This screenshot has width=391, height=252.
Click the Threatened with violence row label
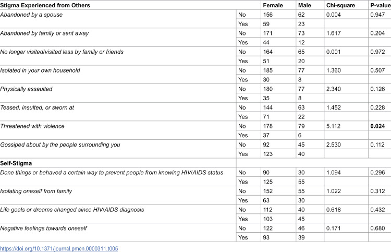coord(32,126)
